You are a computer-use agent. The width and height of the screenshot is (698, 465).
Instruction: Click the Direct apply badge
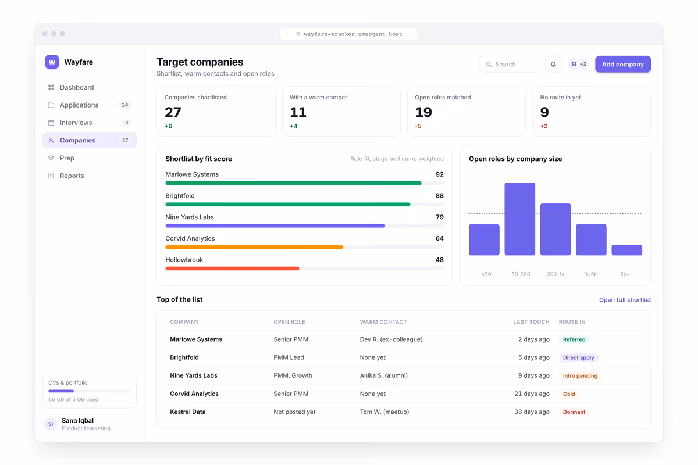coord(578,357)
